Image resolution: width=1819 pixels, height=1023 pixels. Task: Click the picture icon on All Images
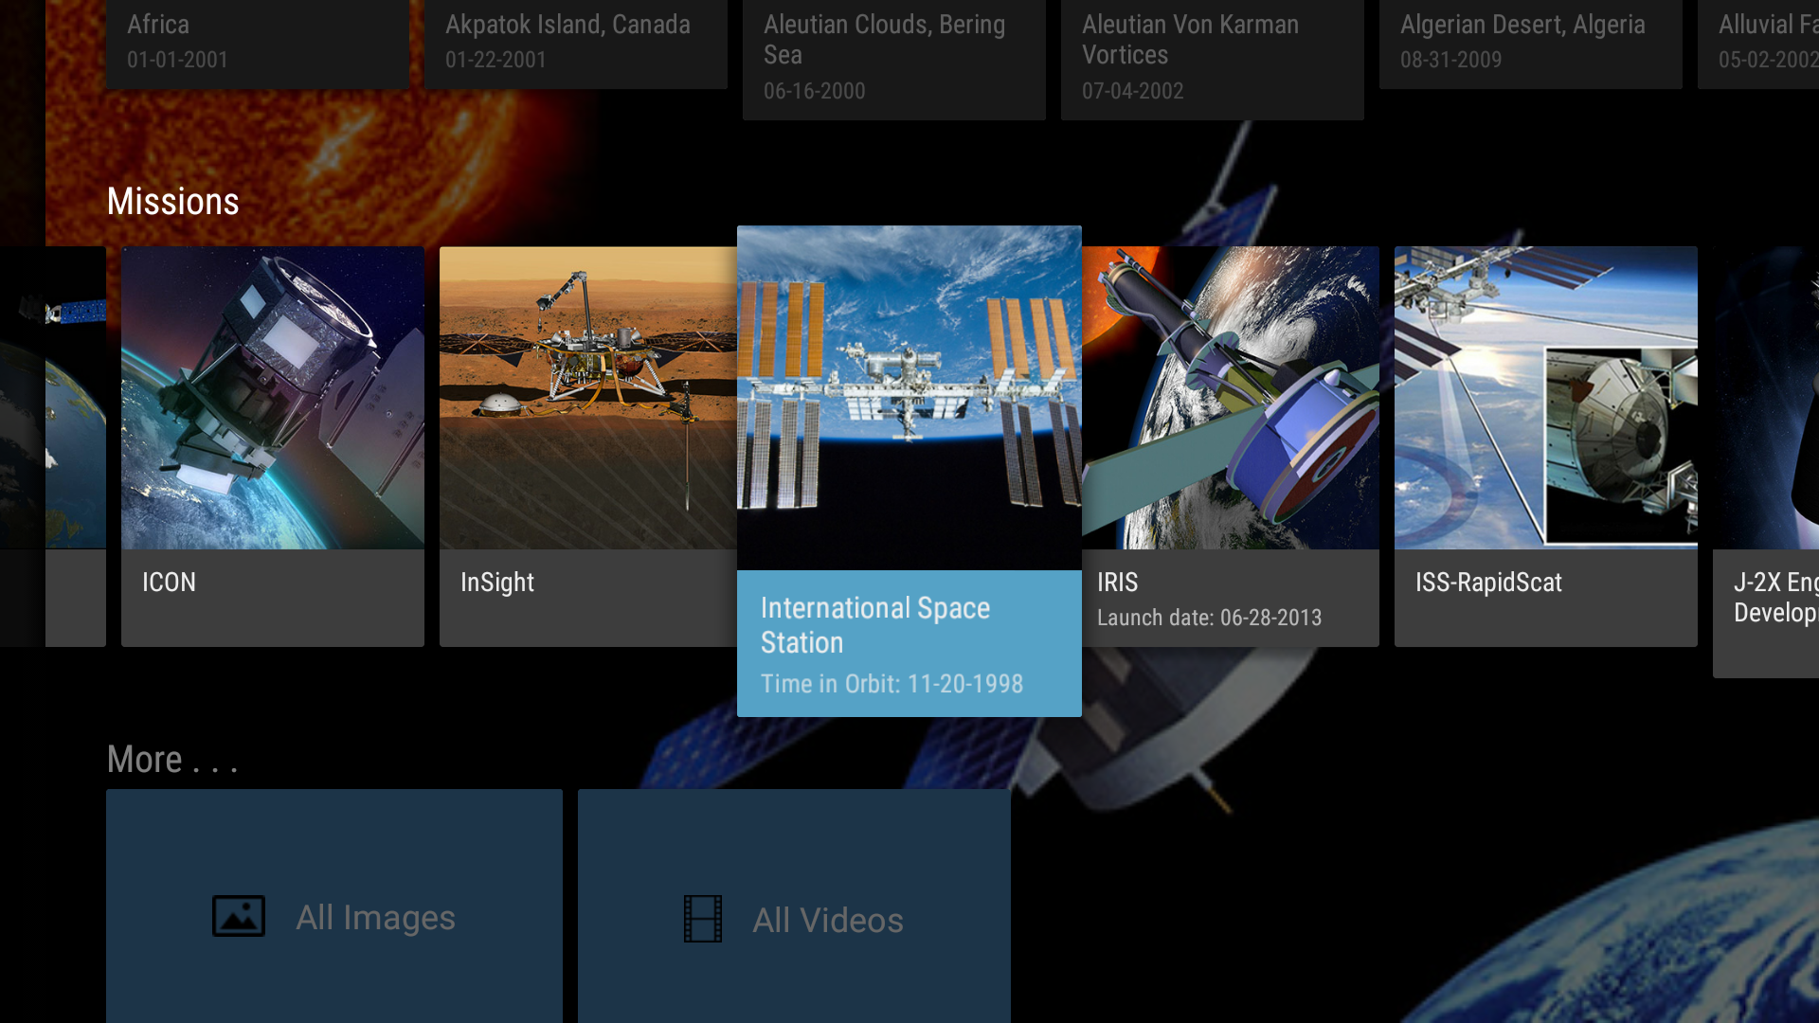238,916
